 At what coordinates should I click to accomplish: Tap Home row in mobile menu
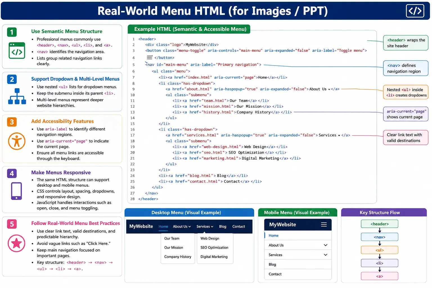[x=298, y=235]
